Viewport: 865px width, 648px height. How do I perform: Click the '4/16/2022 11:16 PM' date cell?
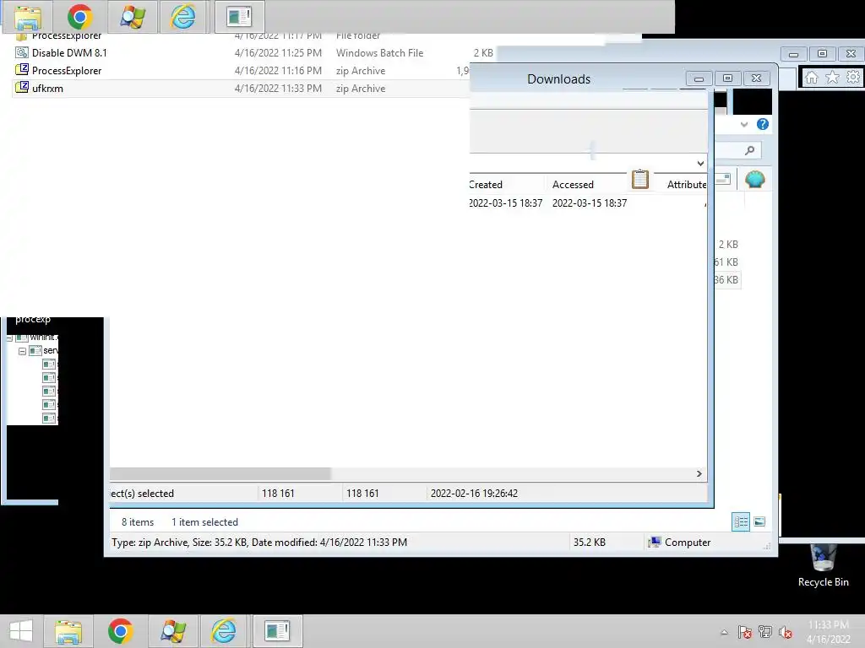(x=278, y=71)
